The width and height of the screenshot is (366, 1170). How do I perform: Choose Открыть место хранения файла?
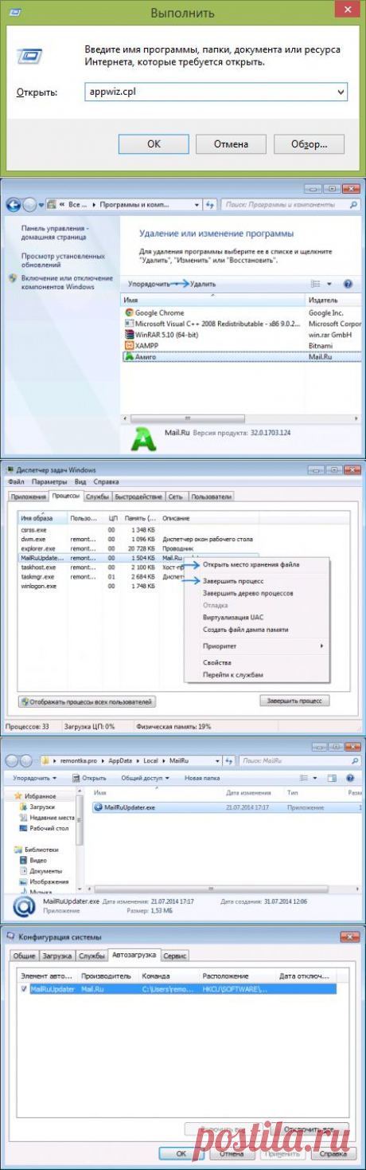coord(251,564)
